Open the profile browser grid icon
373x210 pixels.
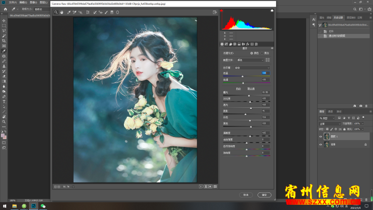coord(268,60)
